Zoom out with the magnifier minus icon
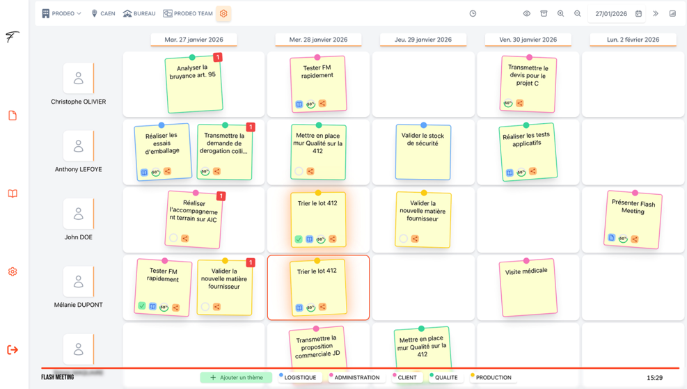Screen dimensions: 687x389 pyautogui.click(x=578, y=14)
